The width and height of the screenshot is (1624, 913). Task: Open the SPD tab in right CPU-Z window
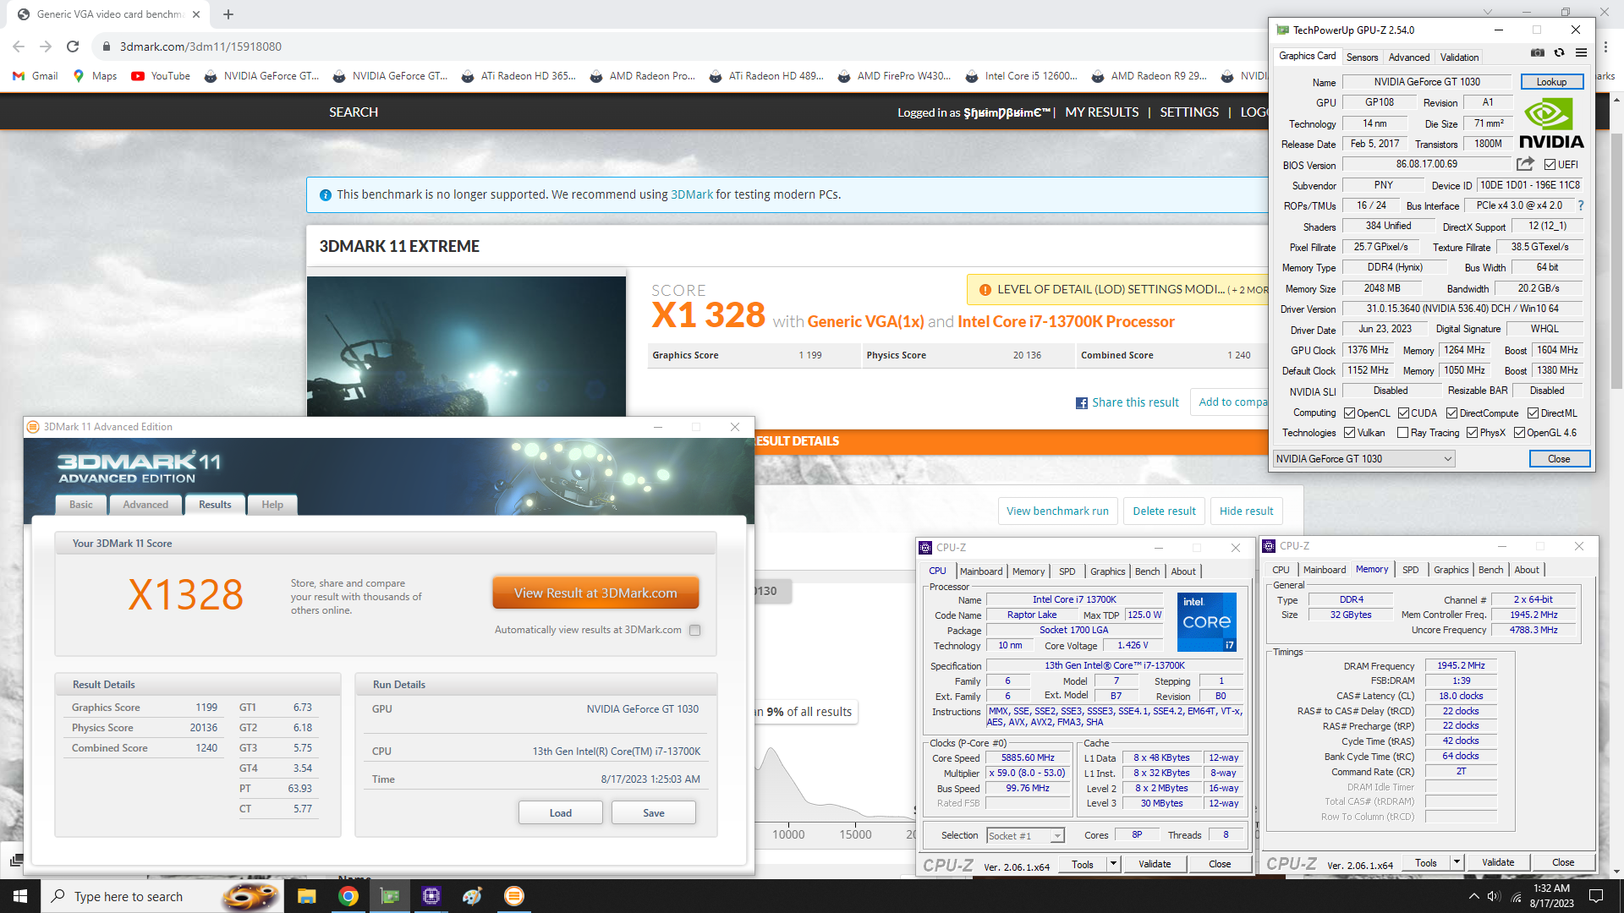coord(1410,570)
